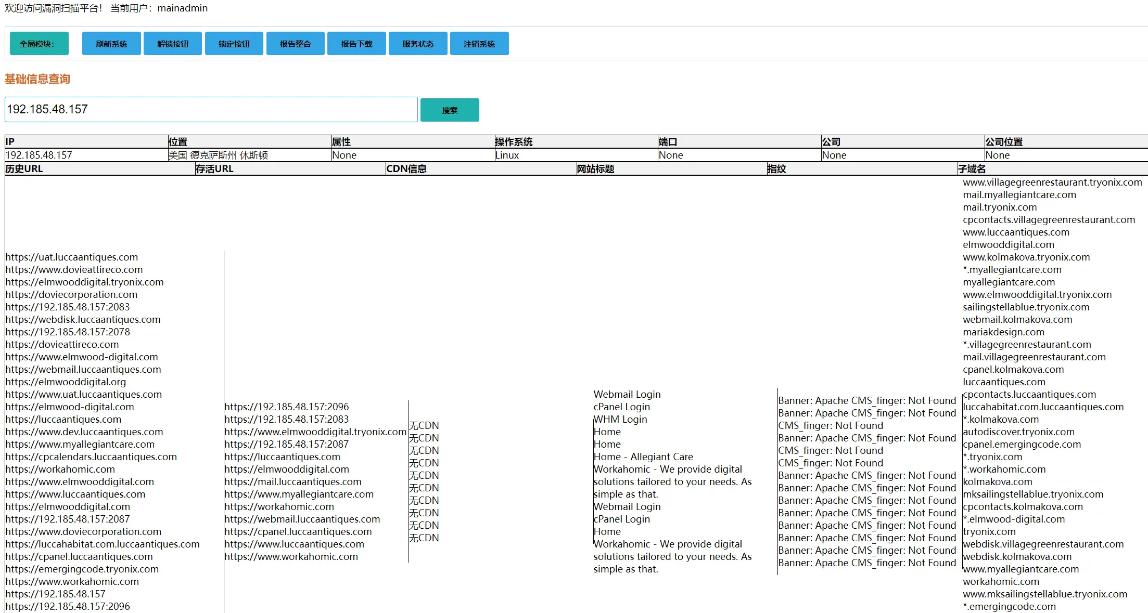Open alive URL https://192.185.48.157:2096
Viewport: 1148px width, 613px height.
point(287,407)
